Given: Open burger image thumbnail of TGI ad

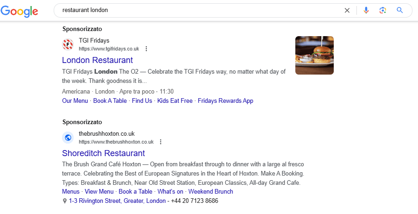Looking at the screenshot, I should pos(315,55).
